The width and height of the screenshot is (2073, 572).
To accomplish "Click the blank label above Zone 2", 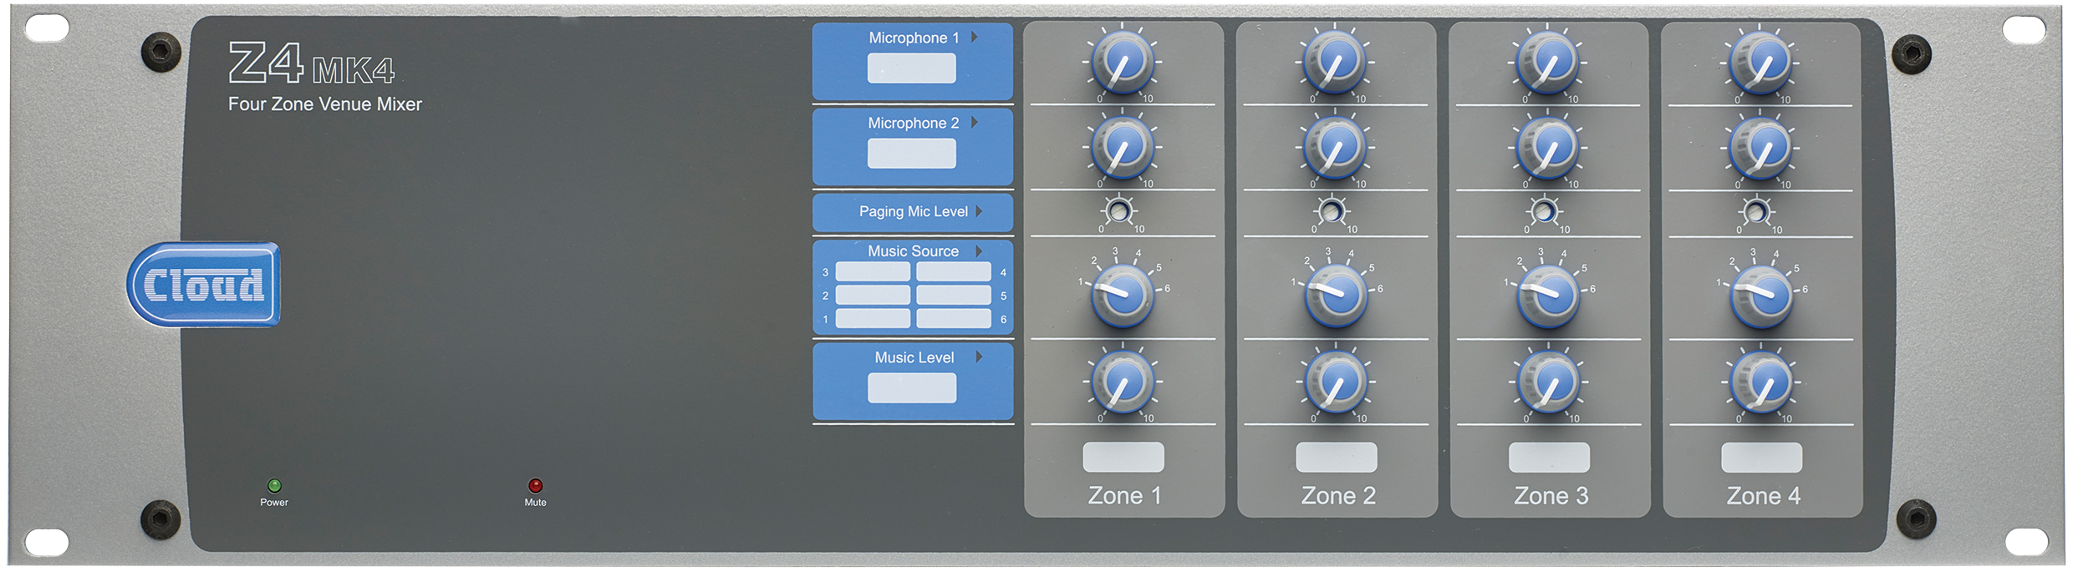I will coord(1337,457).
